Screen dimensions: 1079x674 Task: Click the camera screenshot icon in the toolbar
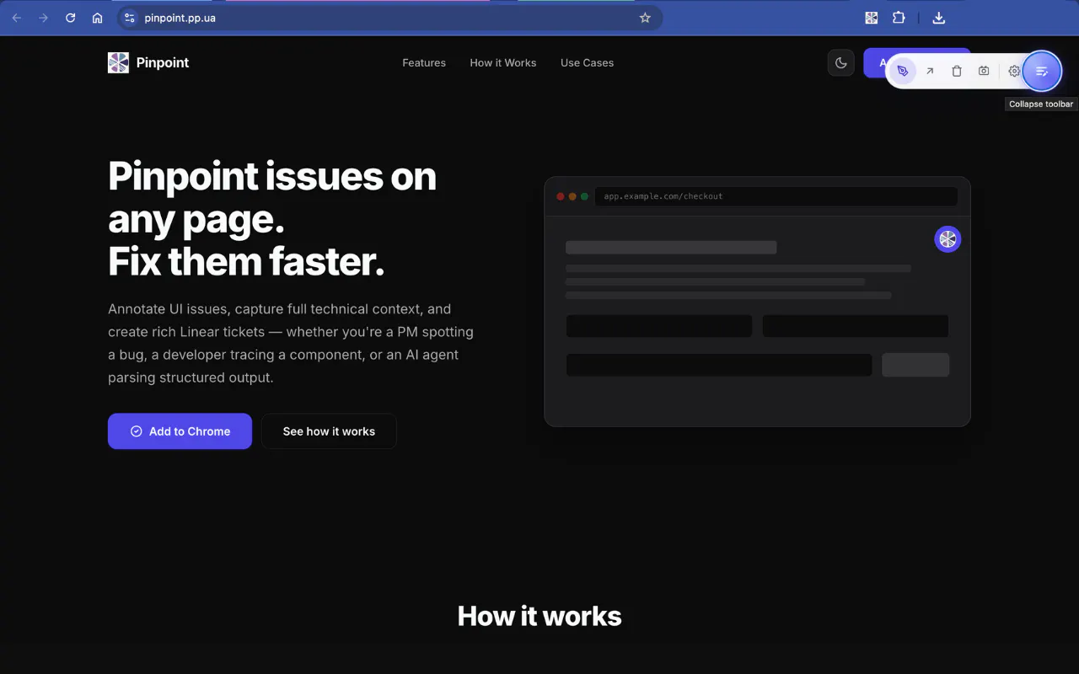984,72
